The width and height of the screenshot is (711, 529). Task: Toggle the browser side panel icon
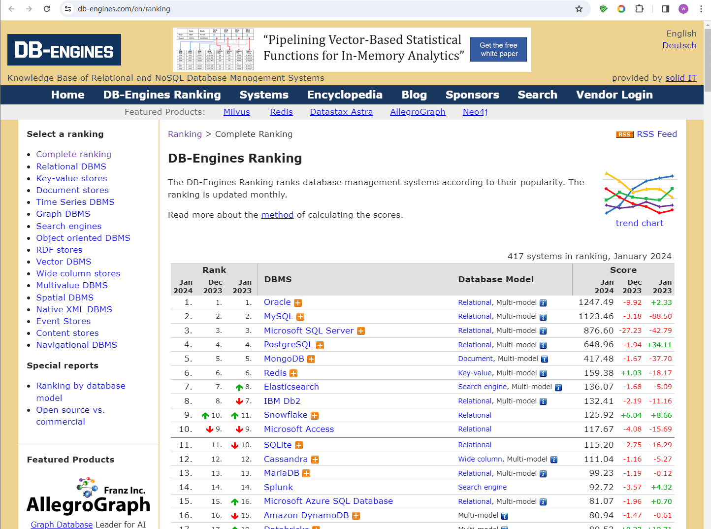[x=666, y=9]
